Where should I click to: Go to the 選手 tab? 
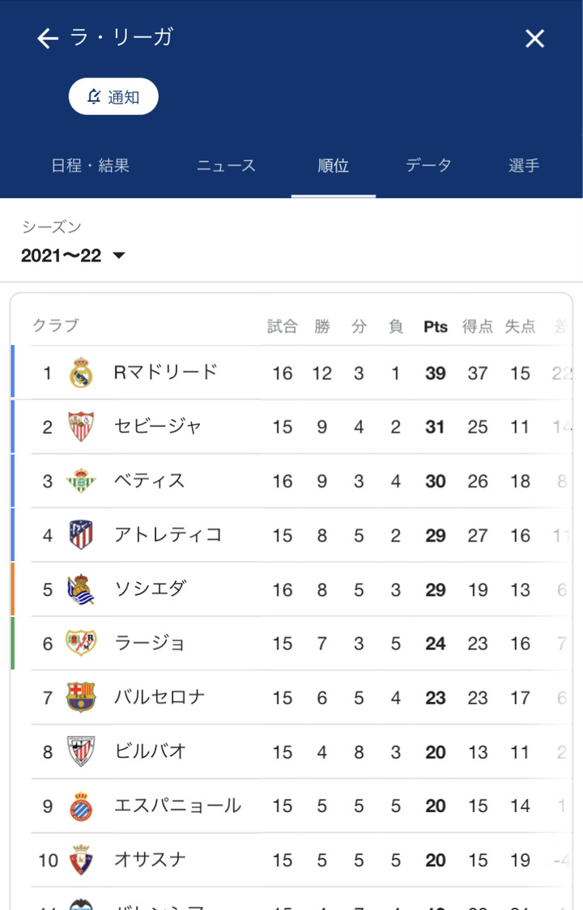pyautogui.click(x=524, y=166)
